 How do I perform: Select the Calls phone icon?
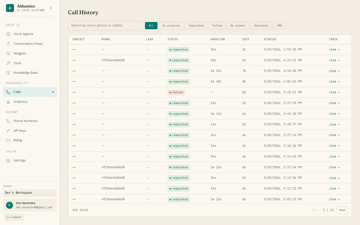(8, 92)
